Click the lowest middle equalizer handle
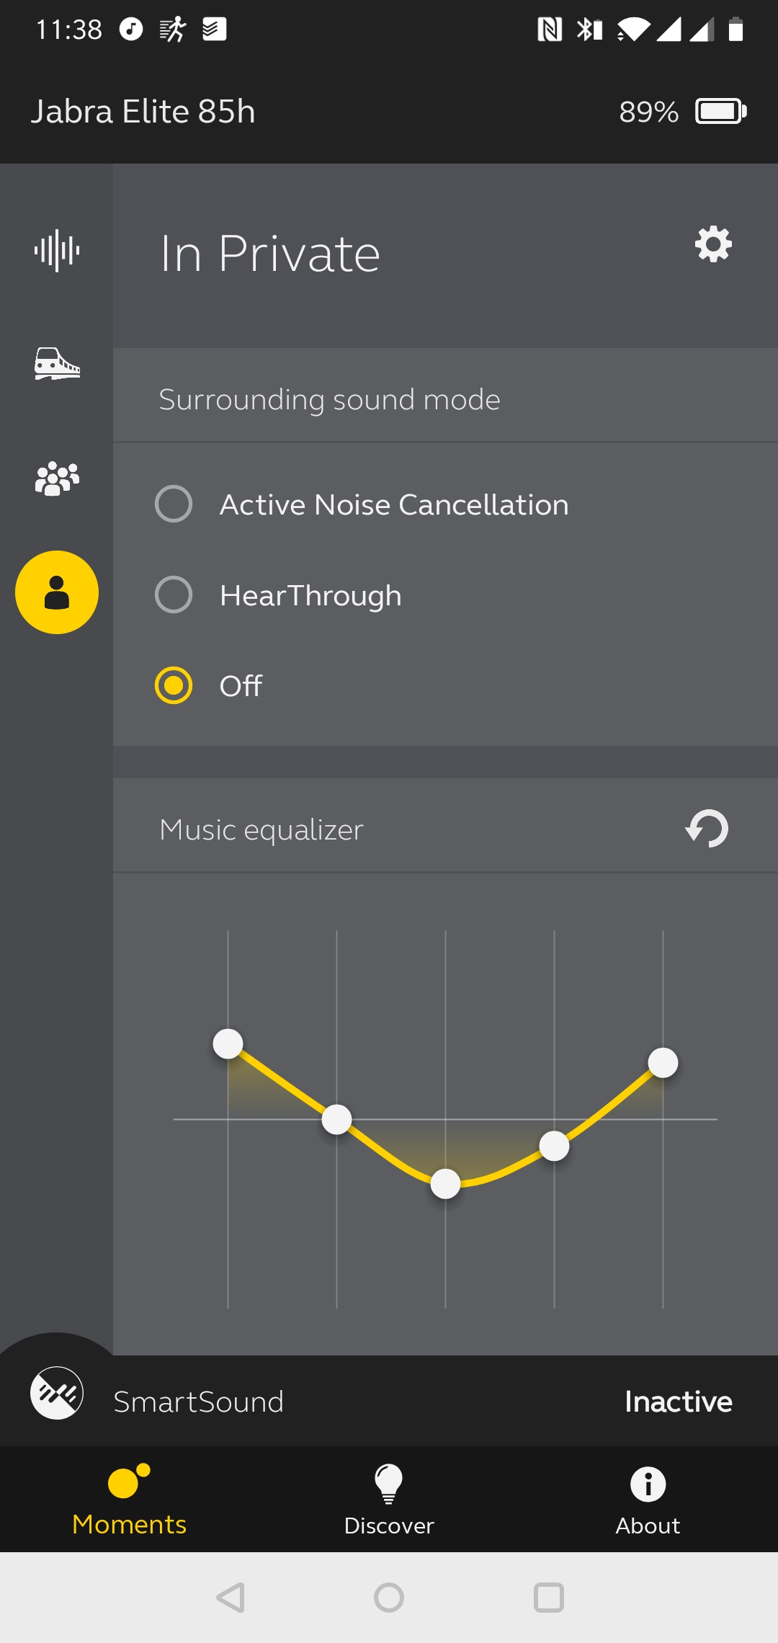 (x=445, y=1184)
